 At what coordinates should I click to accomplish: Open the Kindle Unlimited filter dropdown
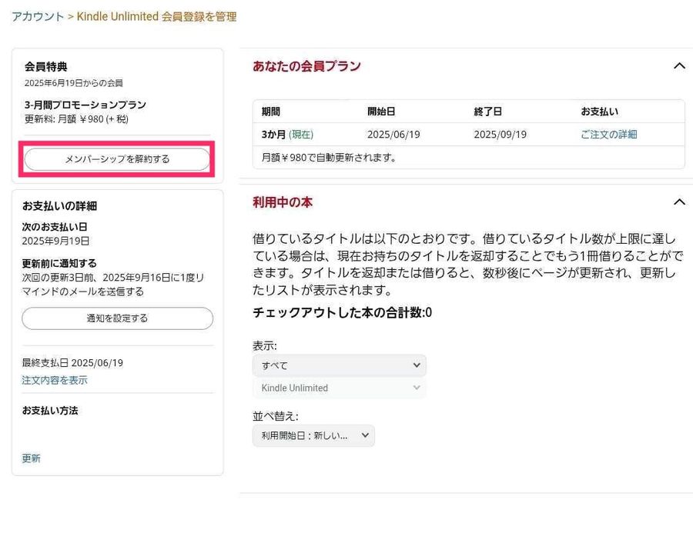point(340,388)
